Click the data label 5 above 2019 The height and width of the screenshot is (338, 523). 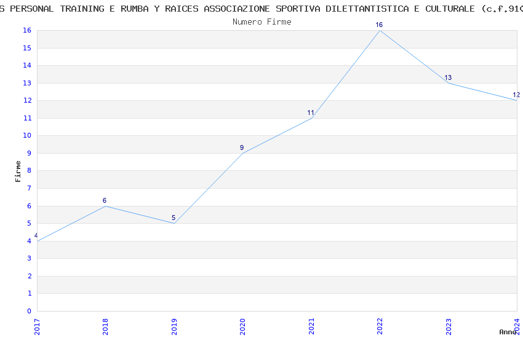coord(174,218)
